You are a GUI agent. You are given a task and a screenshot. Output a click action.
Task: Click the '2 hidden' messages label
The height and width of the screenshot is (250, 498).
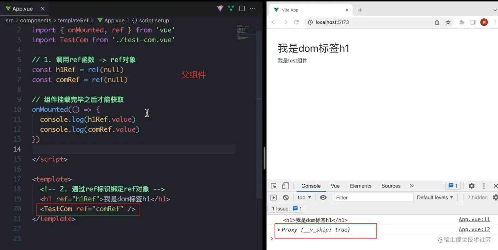tap(477, 197)
